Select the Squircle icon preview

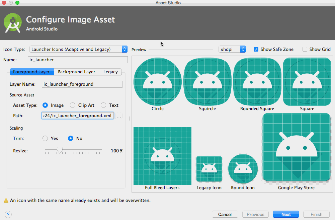[207, 81]
